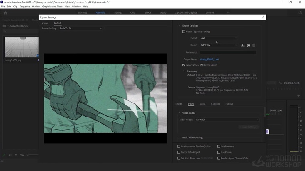Enable Import Into Project checkbox
This screenshot has height=171, width=305.
[x=179, y=152]
